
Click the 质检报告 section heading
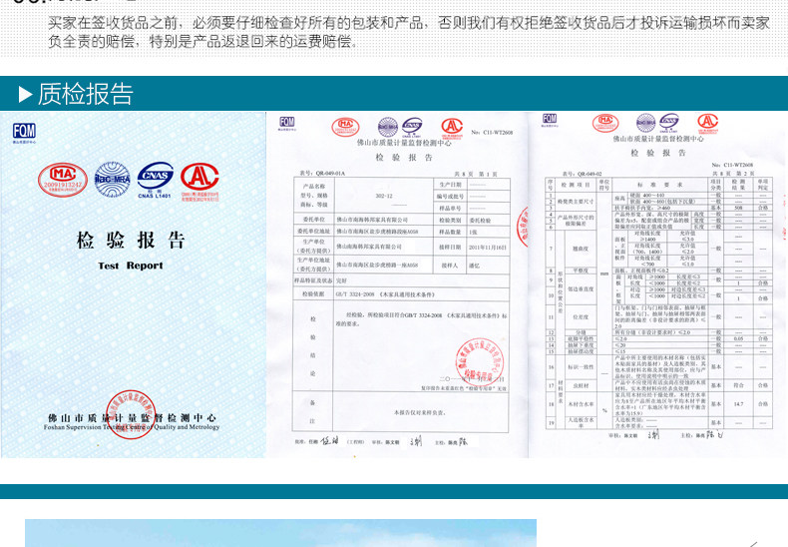click(86, 94)
